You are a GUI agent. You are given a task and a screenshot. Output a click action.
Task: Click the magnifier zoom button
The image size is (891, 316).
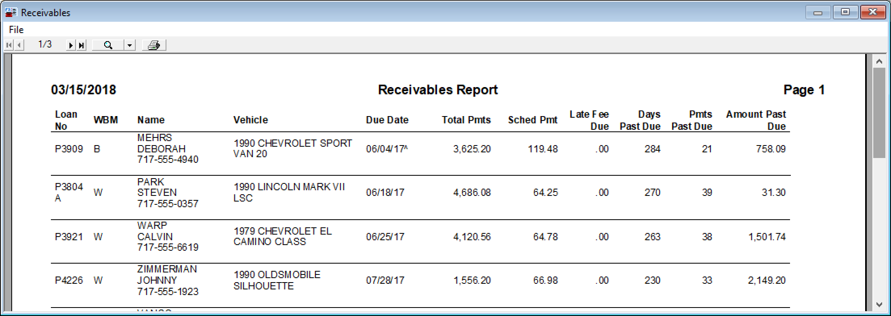(108, 45)
